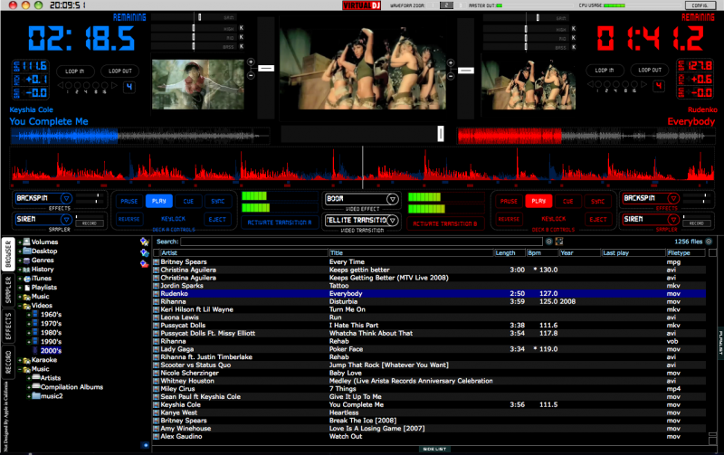Sort by the Bpm column header
The height and width of the screenshot is (455, 724).
pos(542,253)
